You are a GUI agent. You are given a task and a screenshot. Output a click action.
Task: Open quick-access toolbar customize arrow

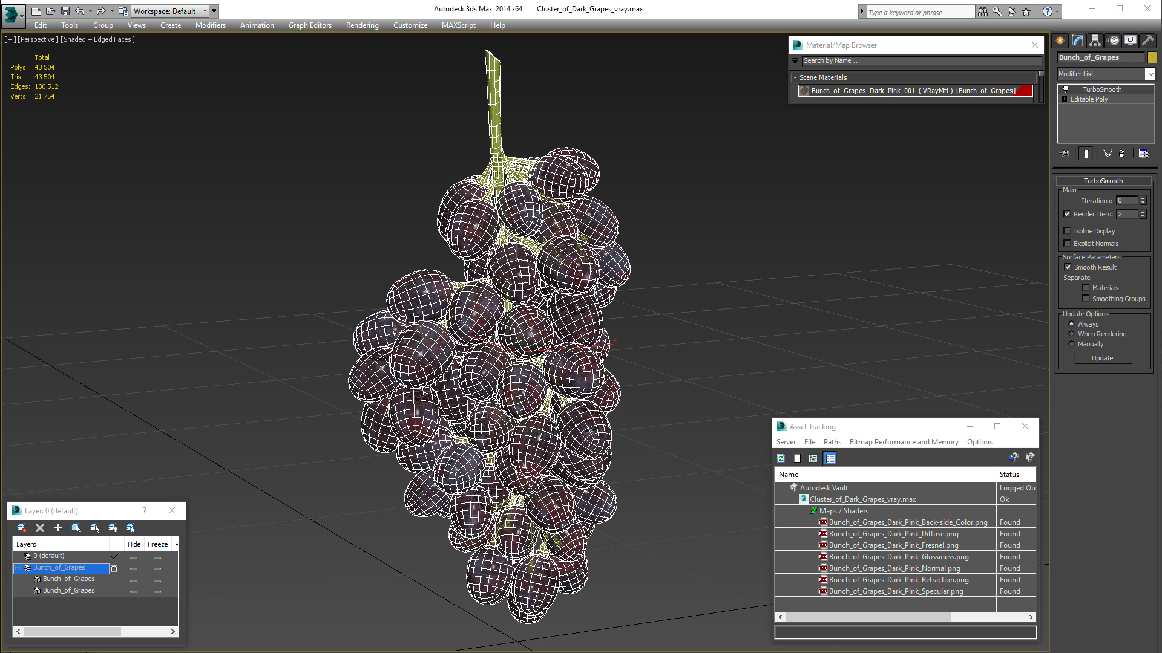point(214,11)
